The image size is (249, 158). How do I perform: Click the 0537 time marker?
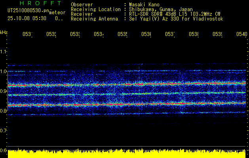170,34
